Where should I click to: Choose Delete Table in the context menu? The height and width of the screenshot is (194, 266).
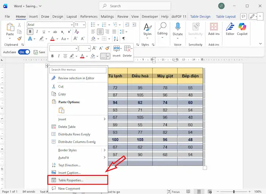(x=67, y=127)
